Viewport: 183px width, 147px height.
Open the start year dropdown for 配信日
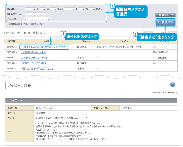point(30,9)
